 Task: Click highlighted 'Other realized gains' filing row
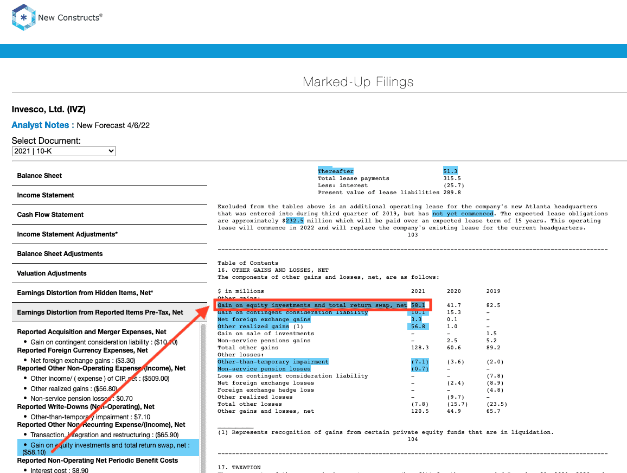(x=253, y=327)
